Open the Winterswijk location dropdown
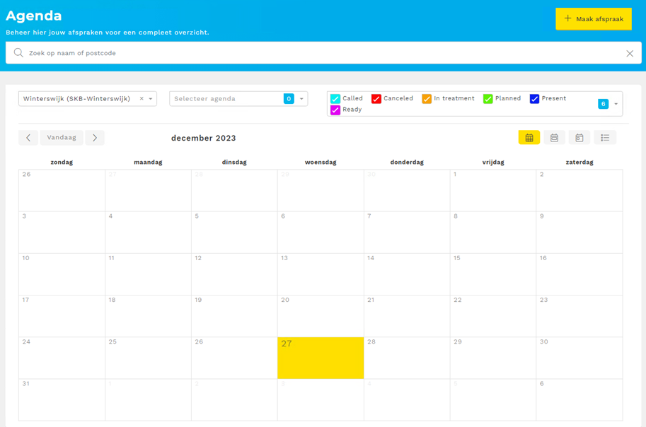Image resolution: width=646 pixels, height=427 pixels. click(x=151, y=99)
